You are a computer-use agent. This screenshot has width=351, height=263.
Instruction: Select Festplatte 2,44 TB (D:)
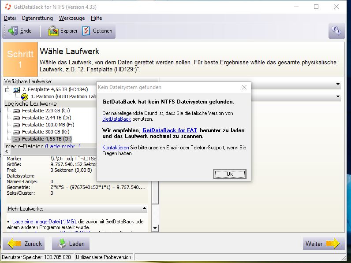click(47, 118)
